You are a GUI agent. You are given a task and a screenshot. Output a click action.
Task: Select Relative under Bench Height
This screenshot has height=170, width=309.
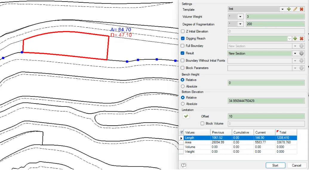183,80
